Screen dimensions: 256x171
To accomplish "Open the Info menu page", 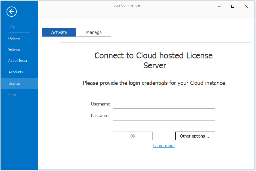I will [x=11, y=27].
